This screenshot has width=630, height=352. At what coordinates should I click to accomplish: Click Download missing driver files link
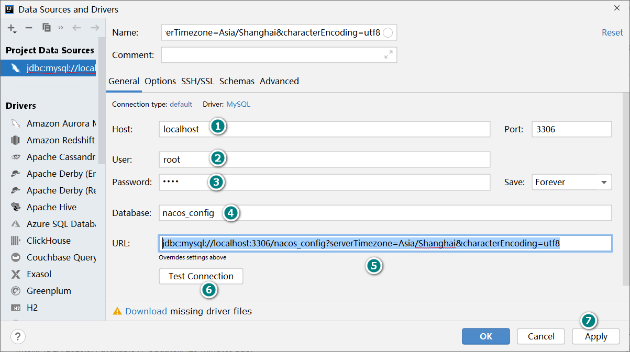(146, 311)
